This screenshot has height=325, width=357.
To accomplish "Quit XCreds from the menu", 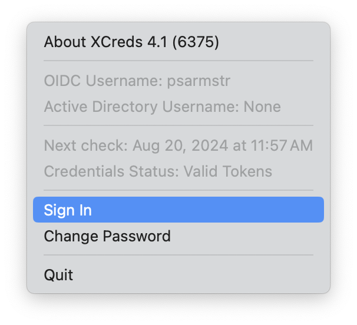I will 58,275.
